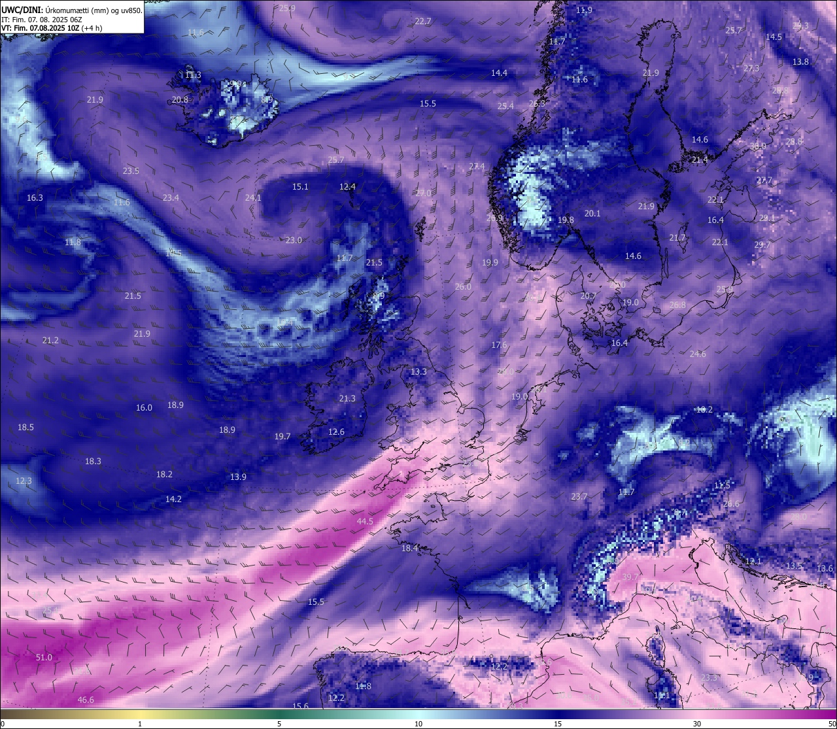This screenshot has width=837, height=729.
Task: Select the 12.6 value over Ireland
Action: pyautogui.click(x=336, y=432)
